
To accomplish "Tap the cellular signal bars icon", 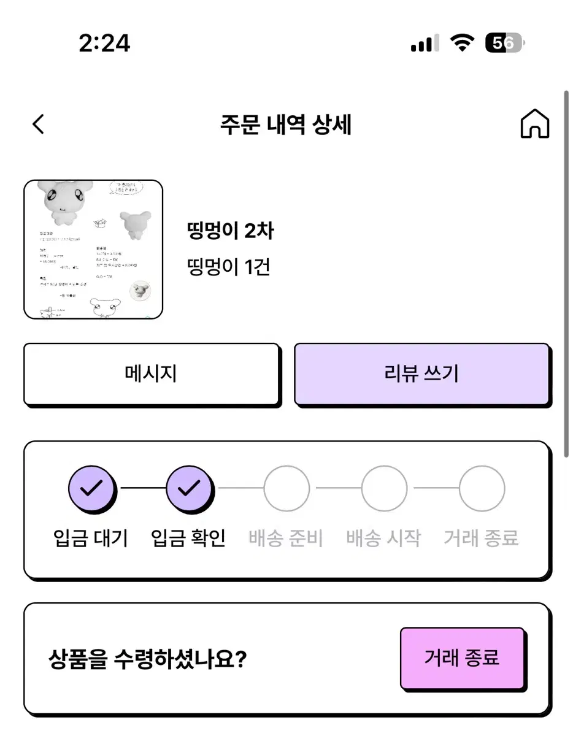I will 425,43.
